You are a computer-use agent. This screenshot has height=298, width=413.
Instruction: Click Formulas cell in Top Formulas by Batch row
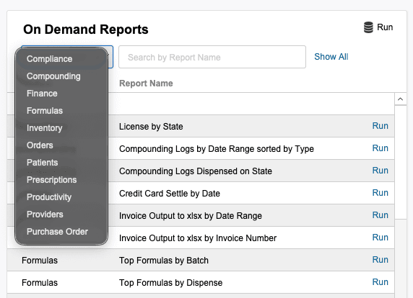pos(40,261)
